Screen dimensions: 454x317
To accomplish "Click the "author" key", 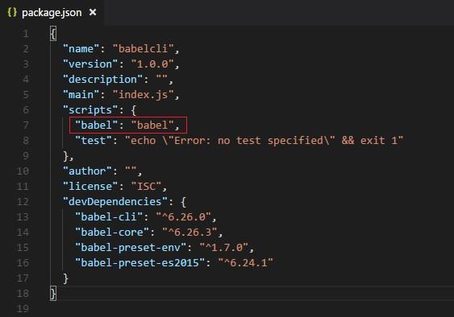I will pos(87,171).
